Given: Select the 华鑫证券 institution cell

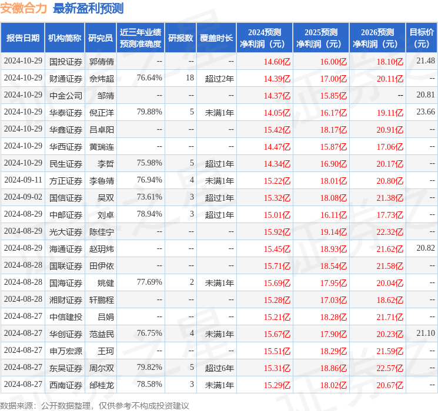Looking at the screenshot, I should click(x=66, y=130).
